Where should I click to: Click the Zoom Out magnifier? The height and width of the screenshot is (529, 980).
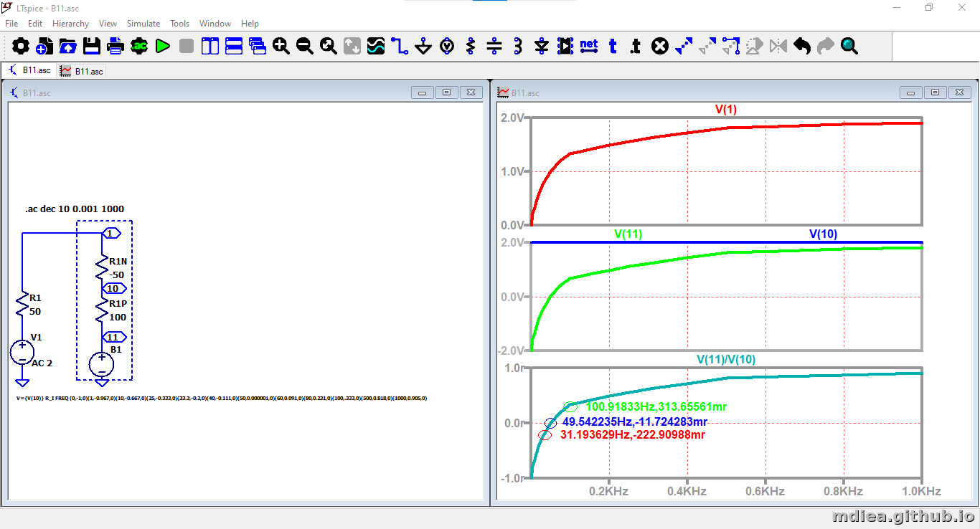point(305,47)
